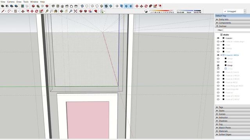The image size is (250, 140).
Task: Select the Zoom magnifier tool
Action: (71, 11)
